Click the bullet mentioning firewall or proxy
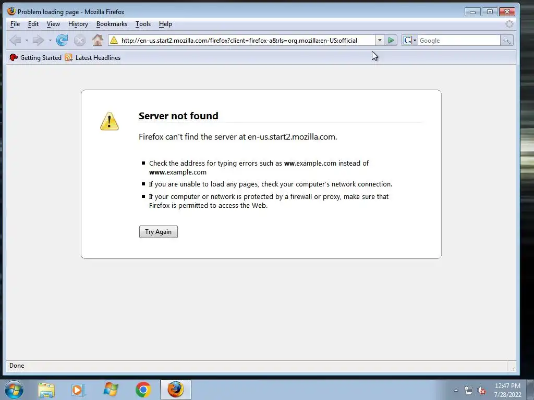This screenshot has width=534, height=400. (x=269, y=201)
